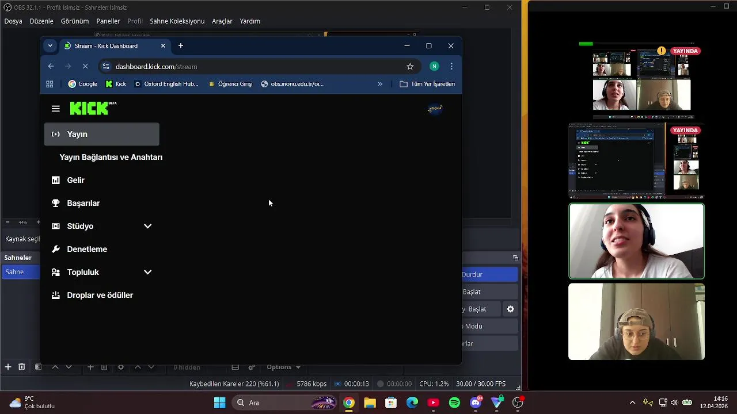Close the Stream - Kick Dashboard tab
737x414 pixels.
tap(163, 45)
